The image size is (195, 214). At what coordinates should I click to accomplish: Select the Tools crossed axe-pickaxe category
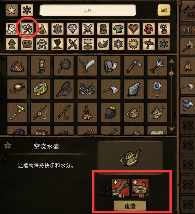click(x=27, y=29)
